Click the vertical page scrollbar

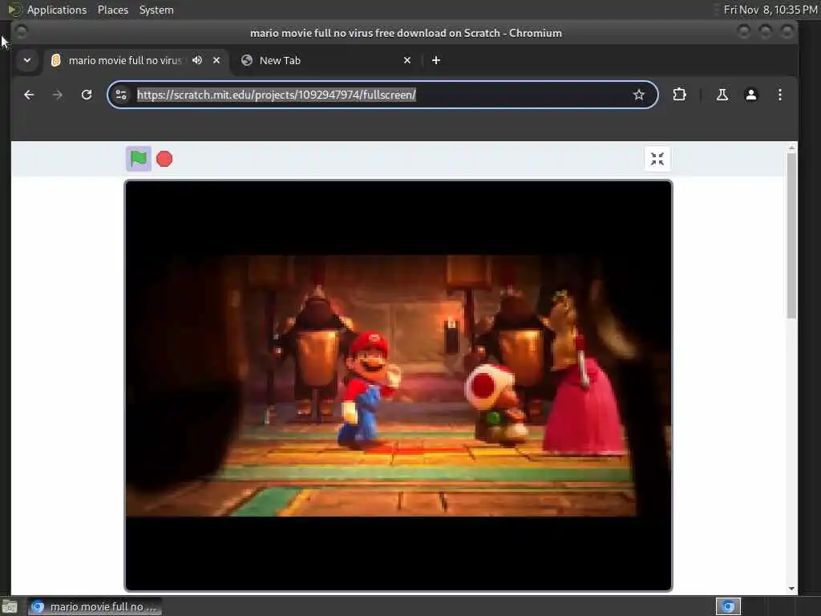pyautogui.click(x=791, y=236)
